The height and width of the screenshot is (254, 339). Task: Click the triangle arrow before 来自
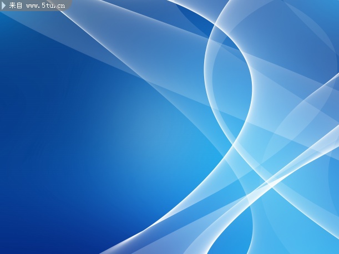(4, 6)
